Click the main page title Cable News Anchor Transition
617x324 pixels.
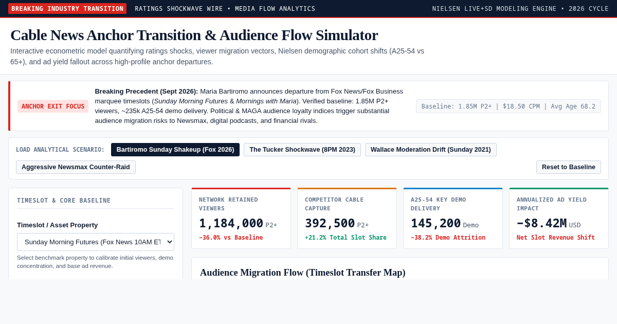pos(194,35)
